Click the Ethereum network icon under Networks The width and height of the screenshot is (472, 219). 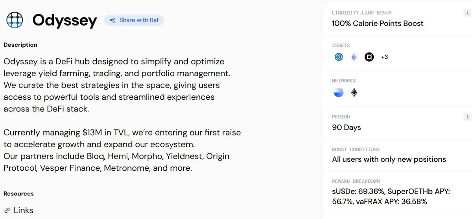354,93
